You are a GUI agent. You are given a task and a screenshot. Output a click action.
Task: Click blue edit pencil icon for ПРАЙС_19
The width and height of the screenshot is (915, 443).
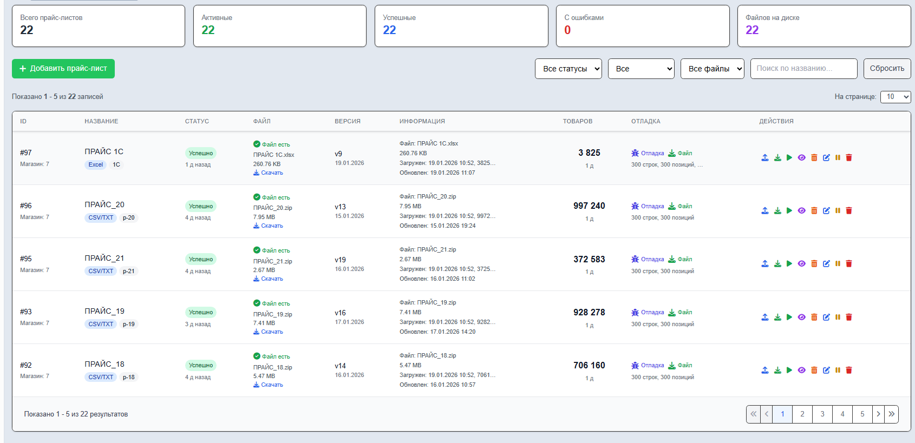tap(826, 318)
